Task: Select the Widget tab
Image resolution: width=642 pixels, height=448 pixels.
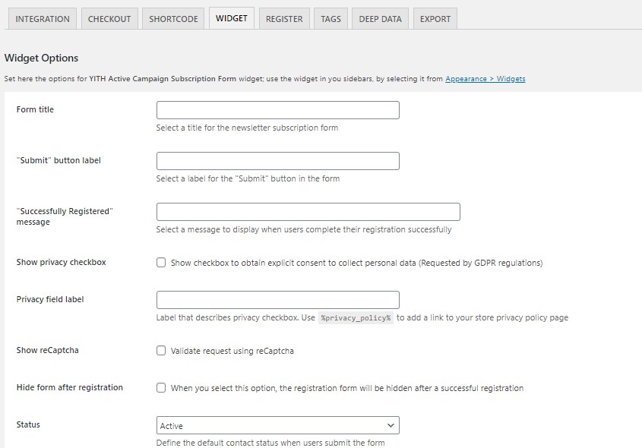Action: tap(231, 18)
